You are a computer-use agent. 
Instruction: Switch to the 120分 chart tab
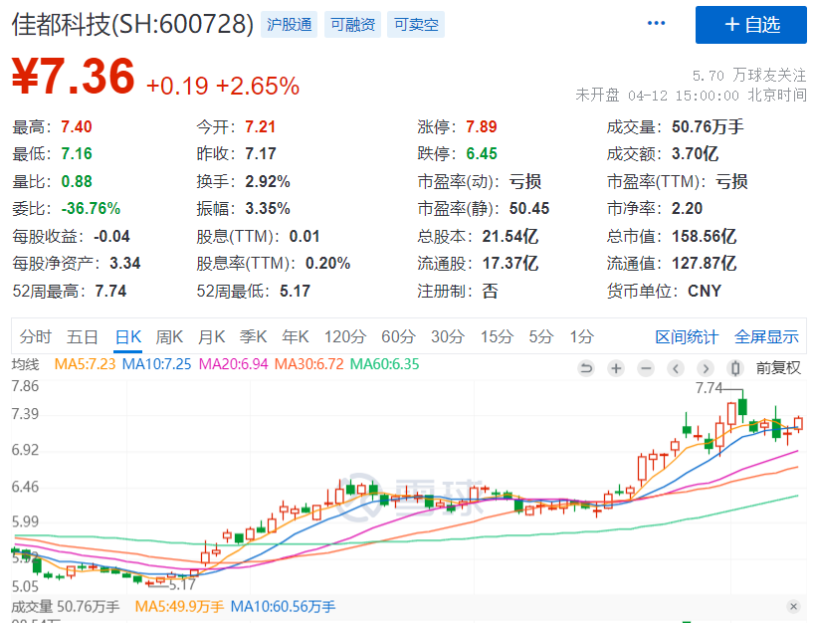click(x=345, y=337)
